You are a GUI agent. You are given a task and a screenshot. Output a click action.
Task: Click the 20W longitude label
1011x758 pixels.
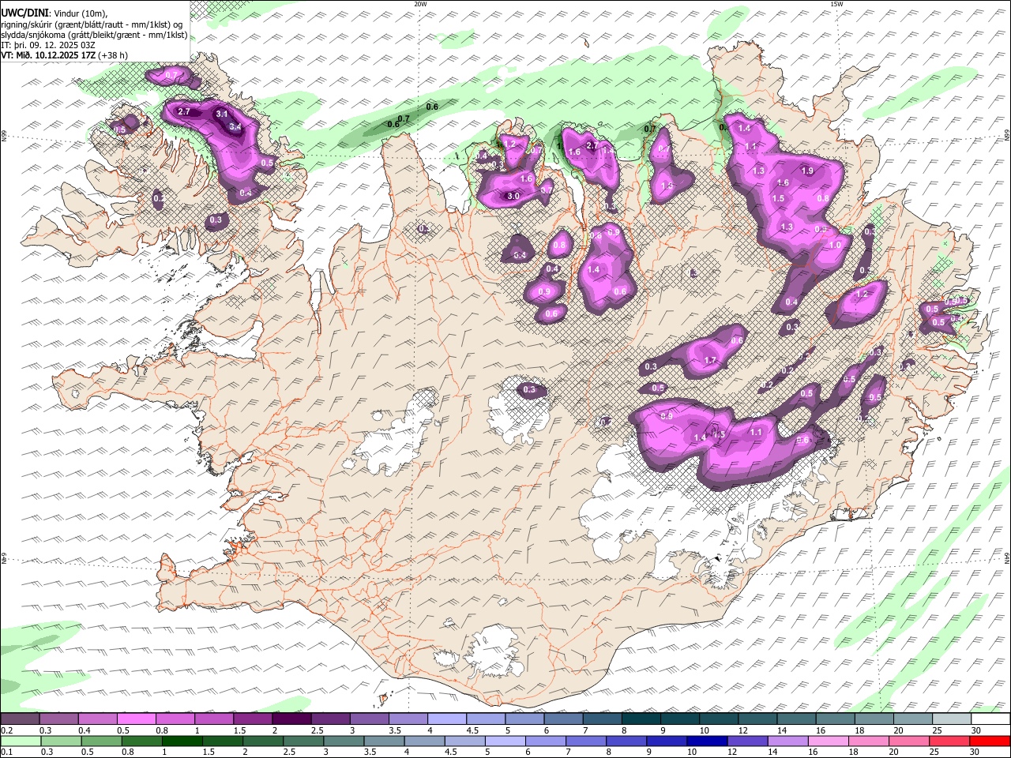tap(420, 4)
